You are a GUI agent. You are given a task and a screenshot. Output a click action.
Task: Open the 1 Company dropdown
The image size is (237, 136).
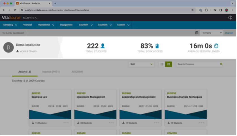click(x=211, y=33)
